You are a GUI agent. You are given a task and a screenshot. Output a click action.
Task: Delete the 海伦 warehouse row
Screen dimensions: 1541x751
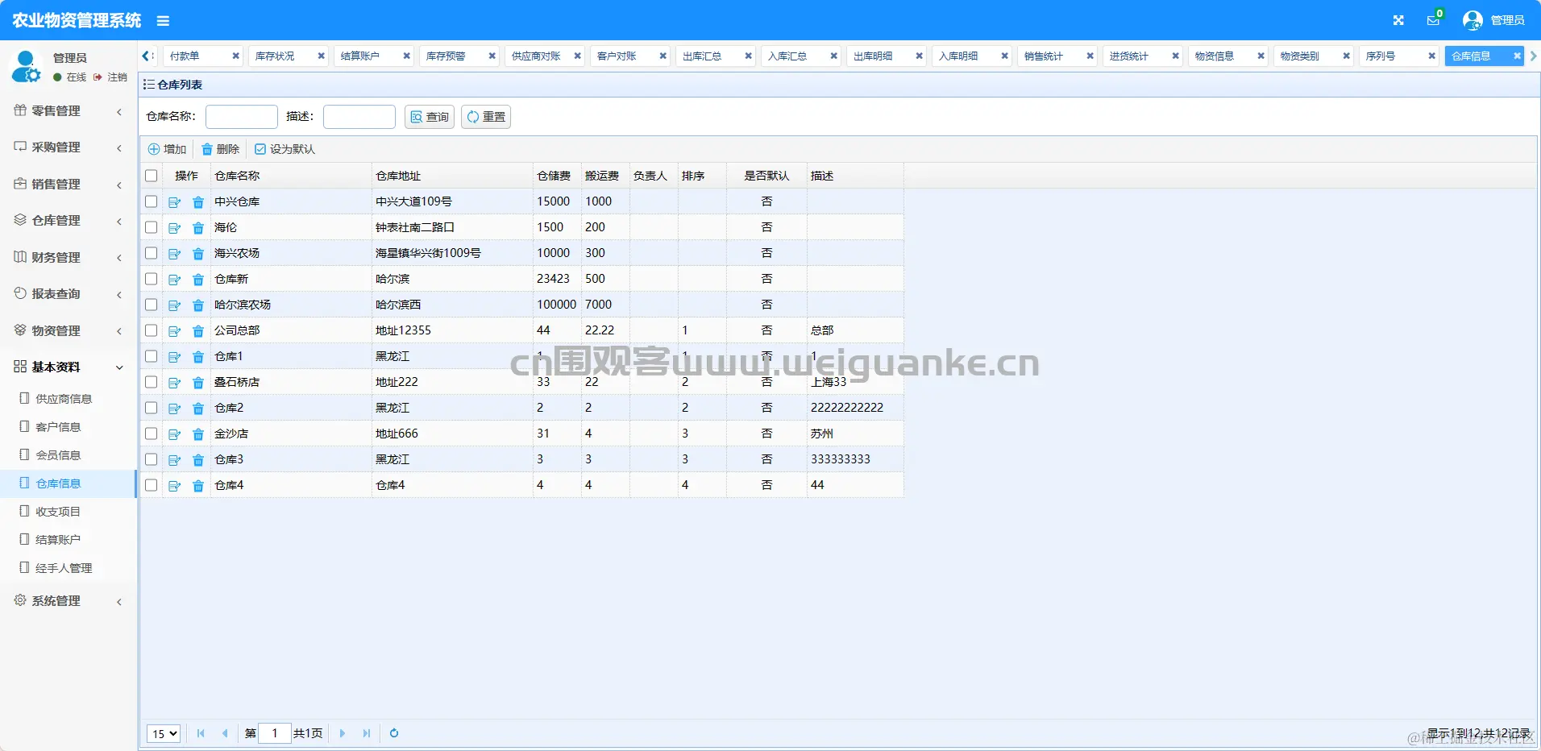(x=198, y=228)
